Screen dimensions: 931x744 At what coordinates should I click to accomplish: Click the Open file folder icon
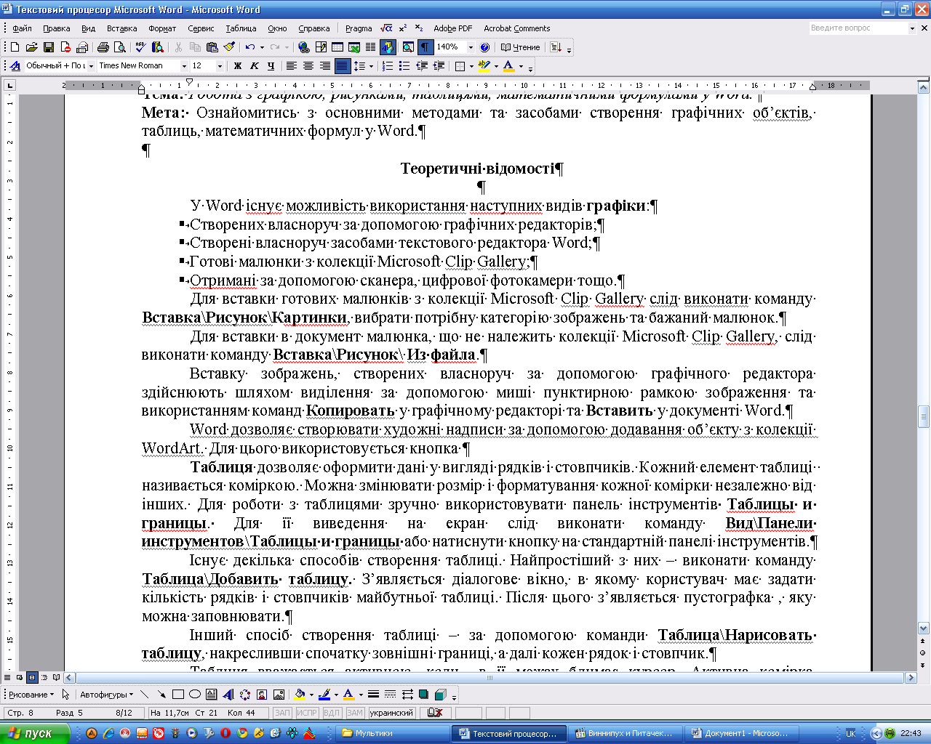[x=31, y=47]
